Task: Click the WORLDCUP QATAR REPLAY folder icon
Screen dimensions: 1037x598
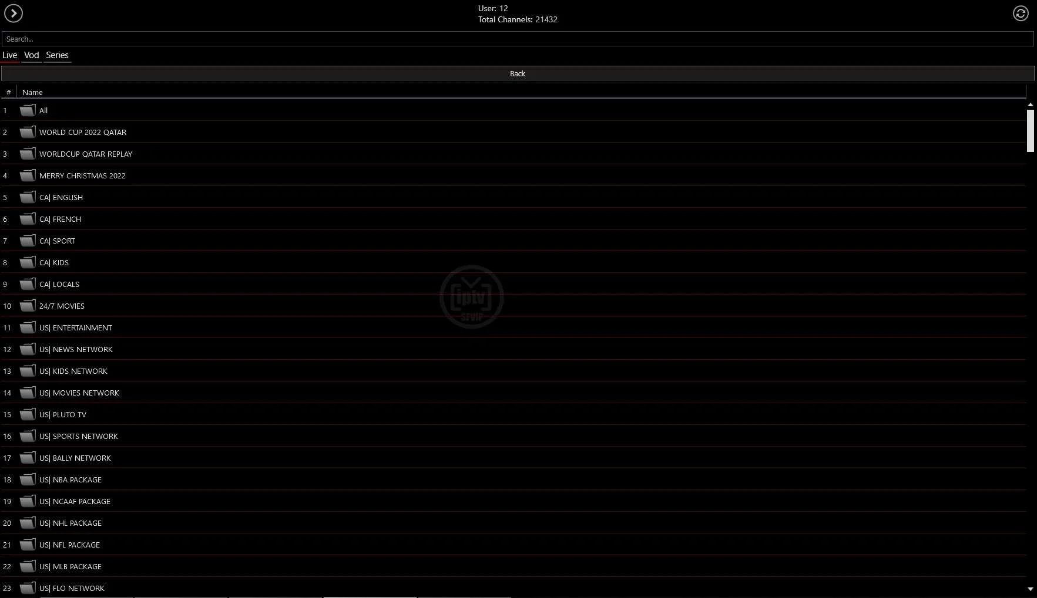Action: [x=28, y=154]
